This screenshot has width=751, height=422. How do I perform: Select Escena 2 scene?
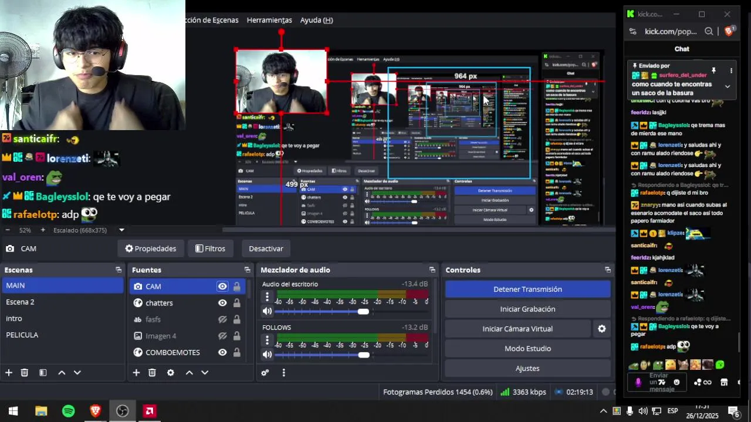click(62, 302)
